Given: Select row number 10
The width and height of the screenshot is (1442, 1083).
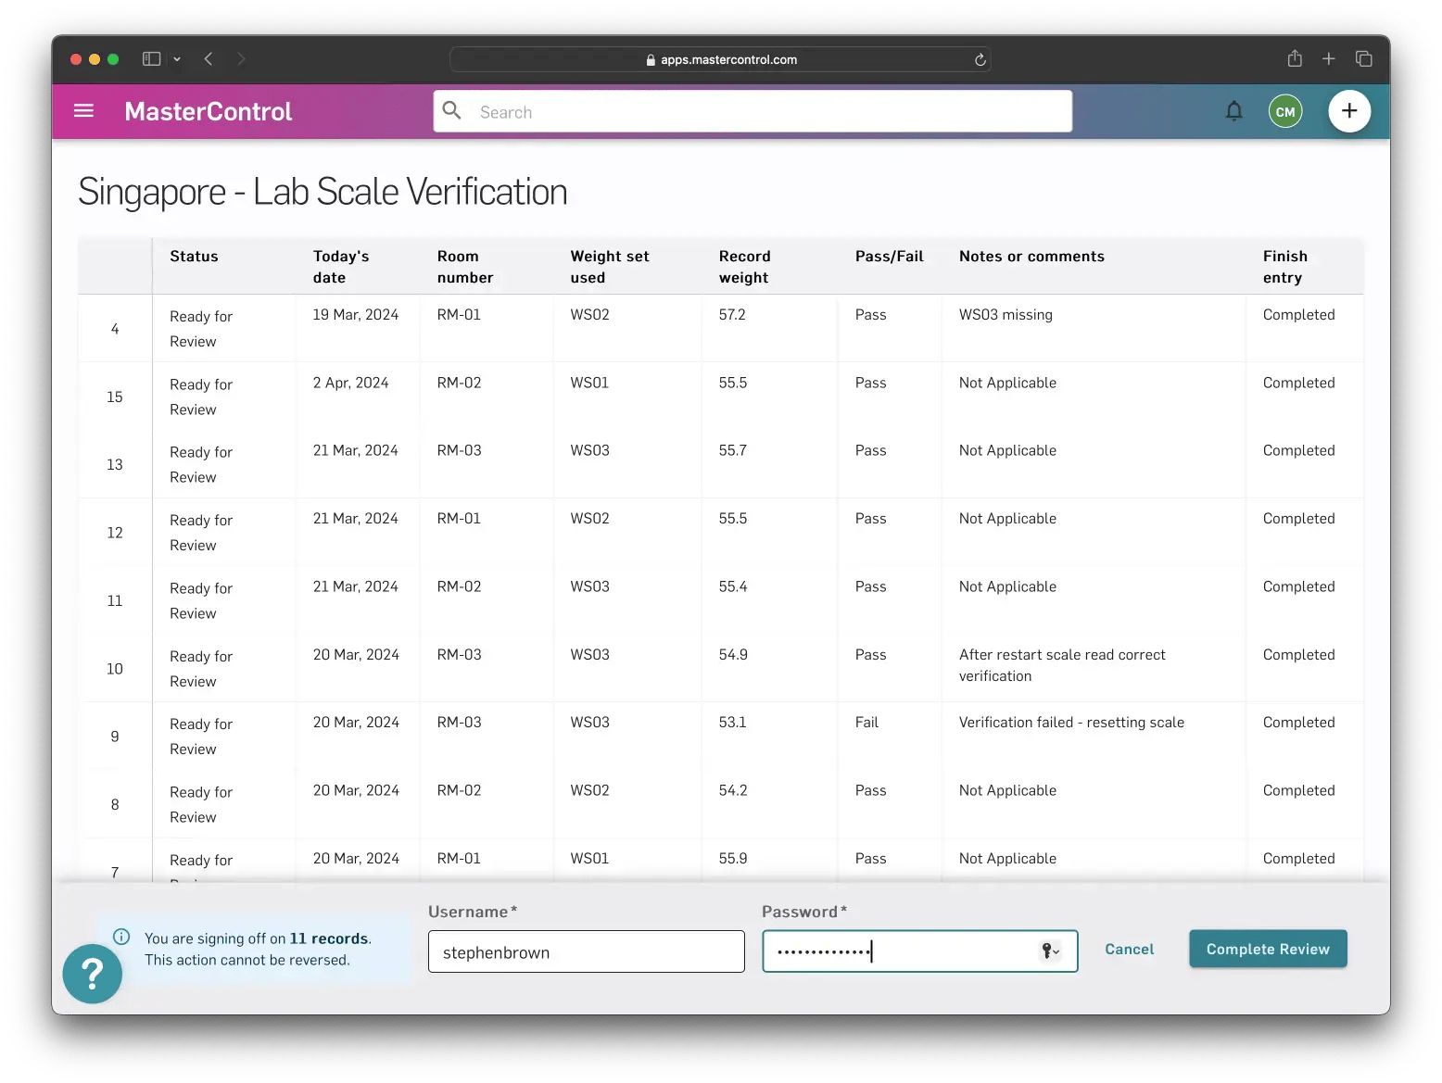Looking at the screenshot, I should point(115,669).
